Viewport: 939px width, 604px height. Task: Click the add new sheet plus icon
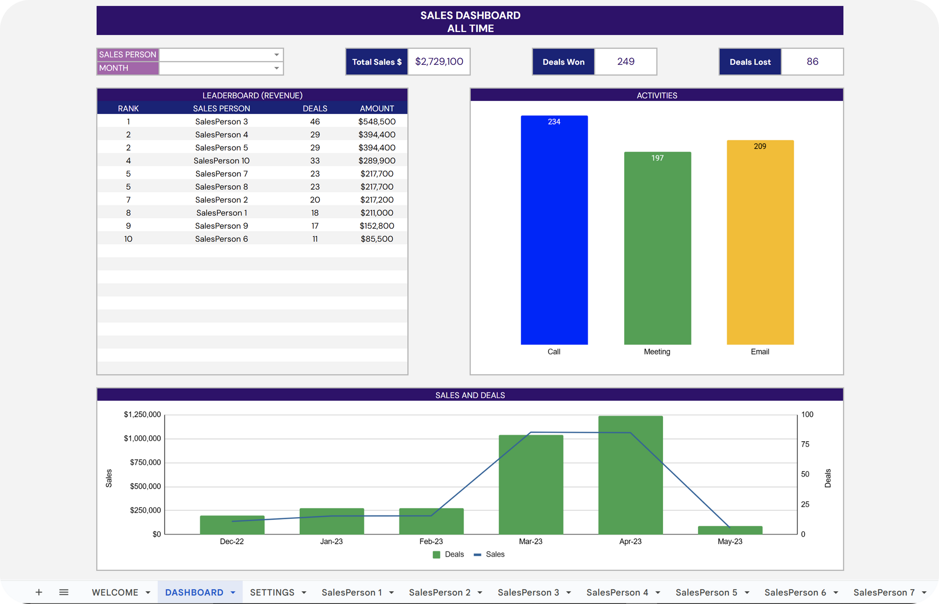39,592
